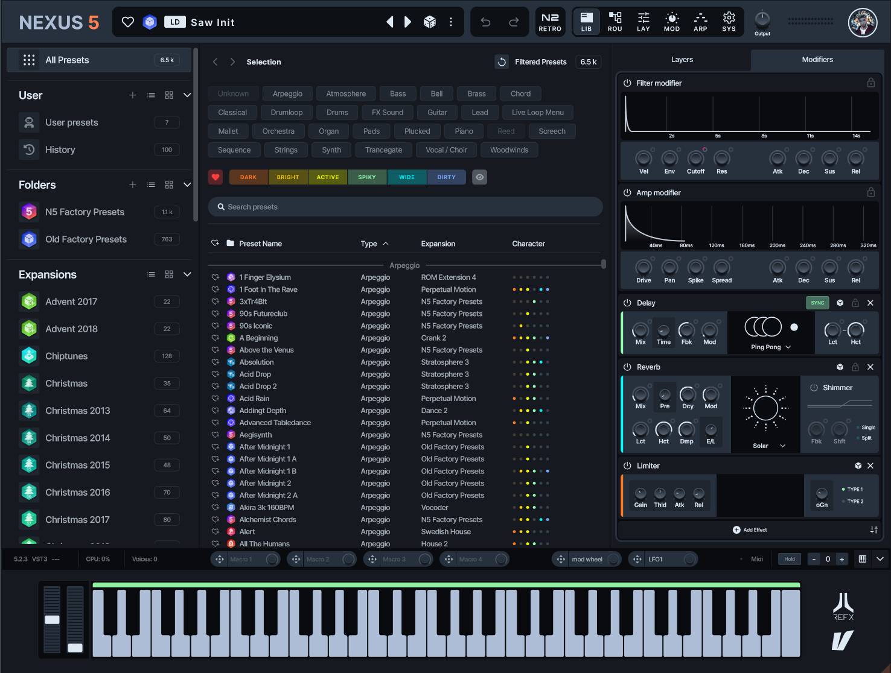
Task: Switch Expansions section to list view
Action: coord(151,274)
